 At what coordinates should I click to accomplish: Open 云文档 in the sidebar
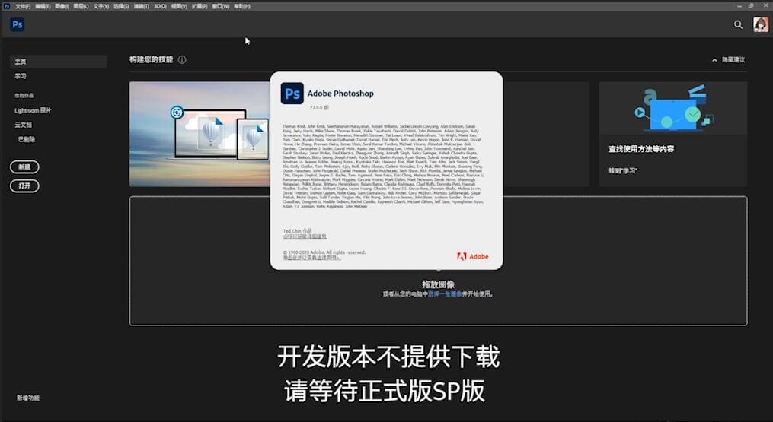coord(23,125)
